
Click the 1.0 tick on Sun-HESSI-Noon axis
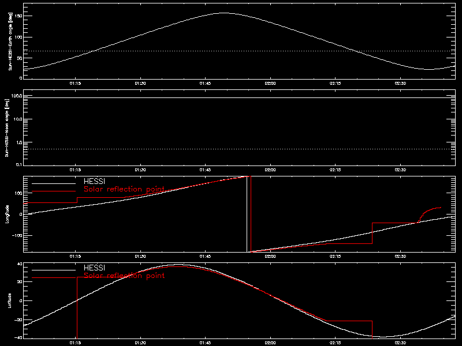click(x=19, y=142)
